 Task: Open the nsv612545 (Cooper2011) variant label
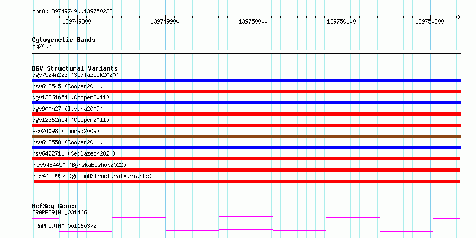point(67,86)
